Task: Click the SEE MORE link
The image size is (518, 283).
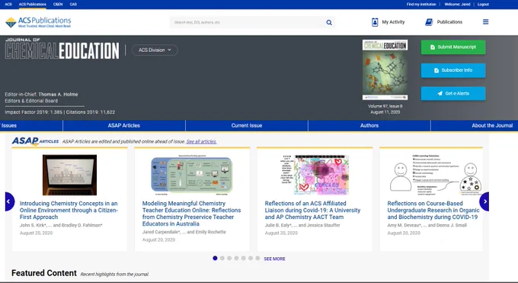Action: (x=274, y=259)
